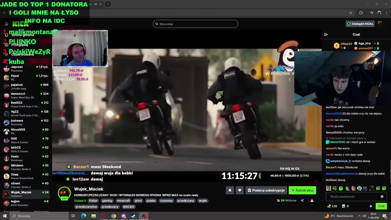Click Windows taskbar search box
This screenshot has width=391, height=220.
pyautogui.click(x=39, y=216)
